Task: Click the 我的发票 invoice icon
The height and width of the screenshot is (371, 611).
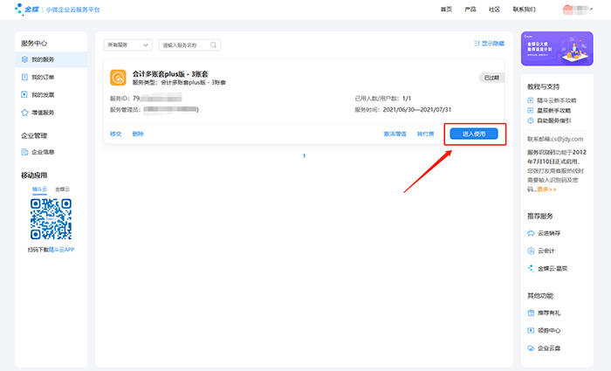Action: (x=24, y=94)
